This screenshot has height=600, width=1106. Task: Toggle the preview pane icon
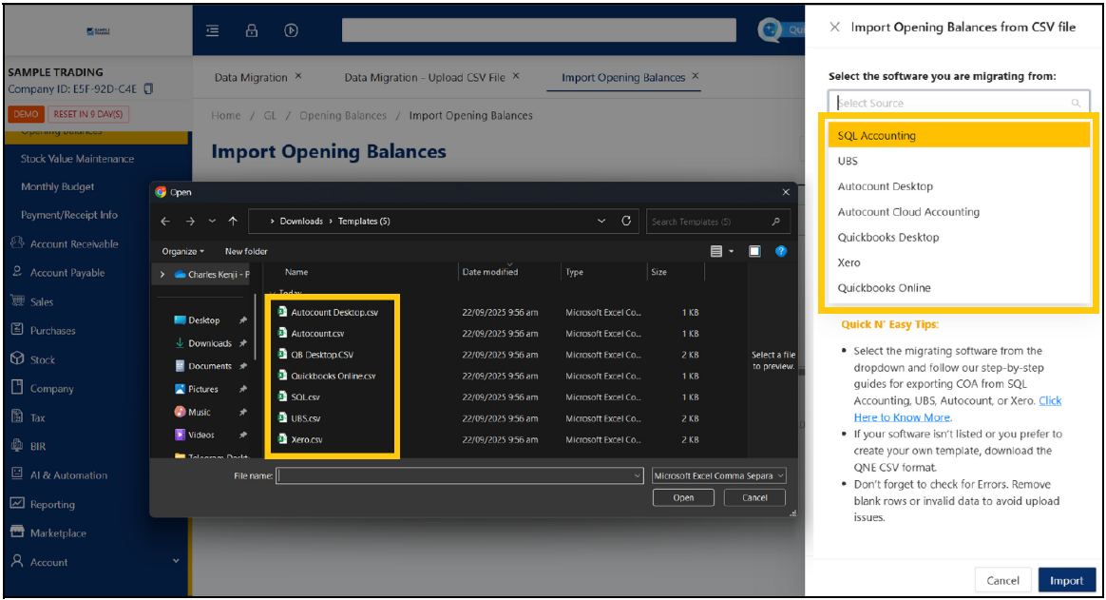coord(754,251)
